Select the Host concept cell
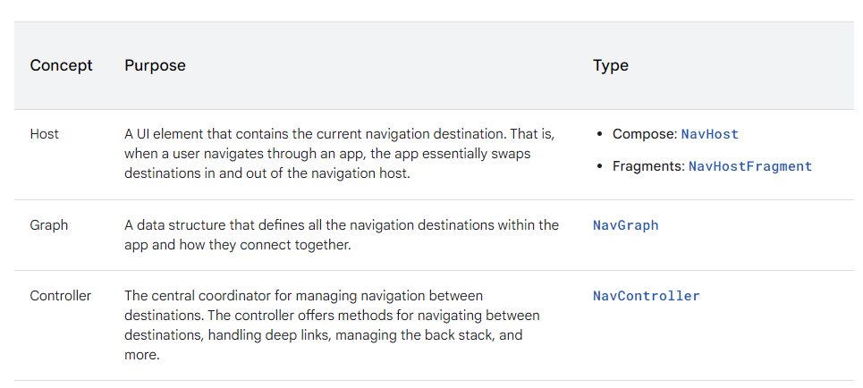This screenshot has width=863, height=388. click(45, 134)
